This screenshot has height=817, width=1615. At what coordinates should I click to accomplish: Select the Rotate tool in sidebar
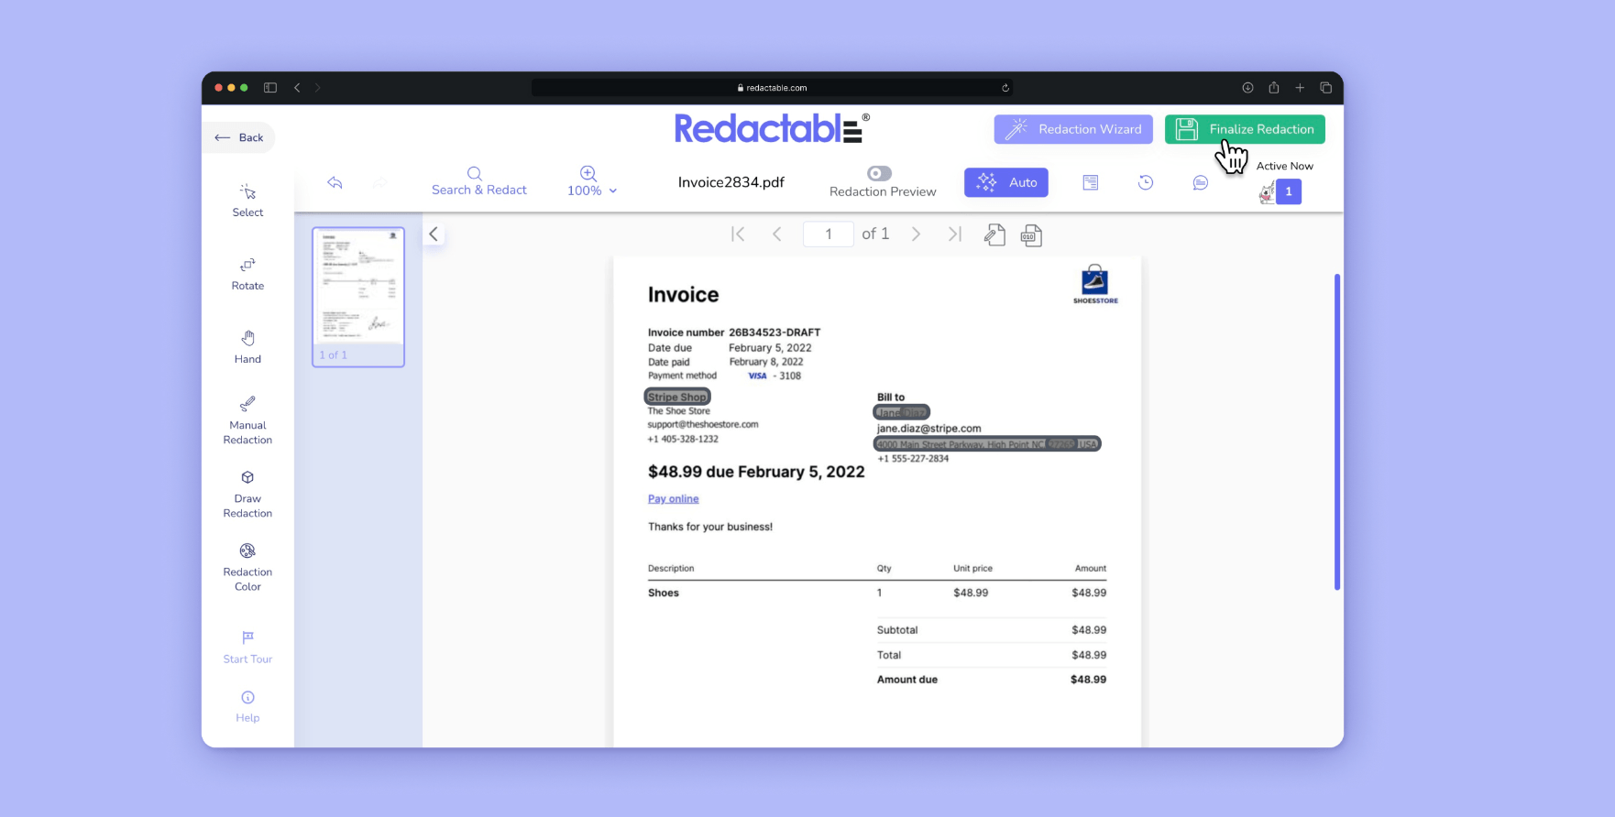(247, 274)
